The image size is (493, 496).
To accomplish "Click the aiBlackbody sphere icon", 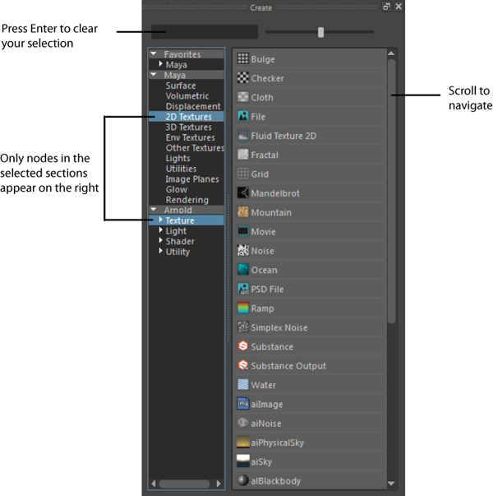I will coord(243,480).
